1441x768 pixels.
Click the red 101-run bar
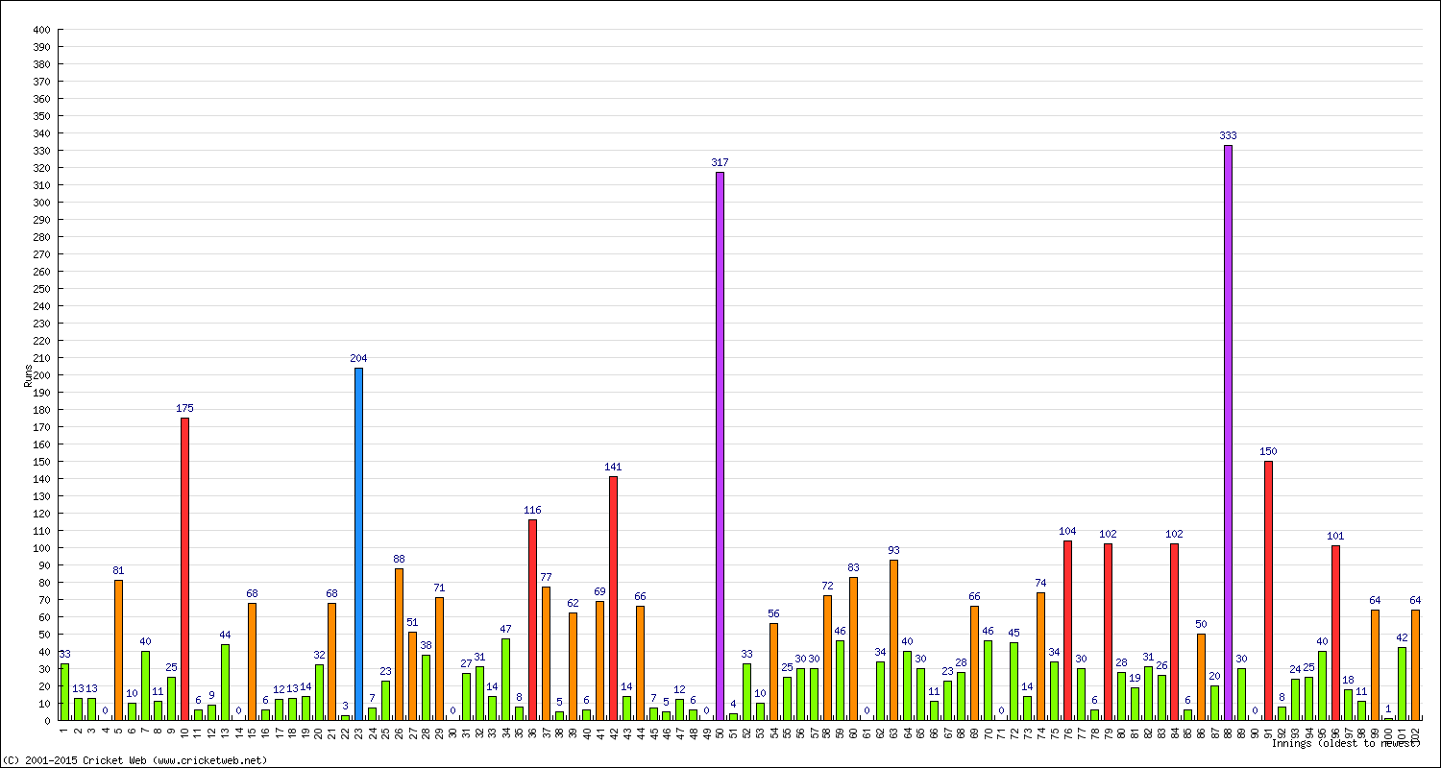point(1335,633)
